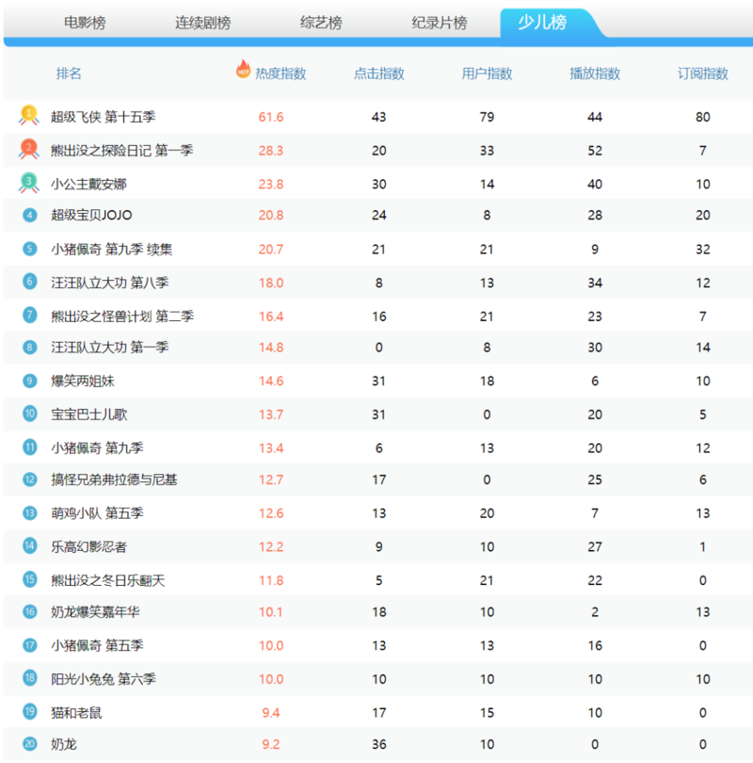Click heat index value 12.2
The width and height of the screenshot is (753, 763).
pos(271,547)
